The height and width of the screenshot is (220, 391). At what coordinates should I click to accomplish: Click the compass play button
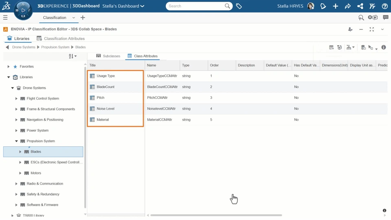pos(23,10)
